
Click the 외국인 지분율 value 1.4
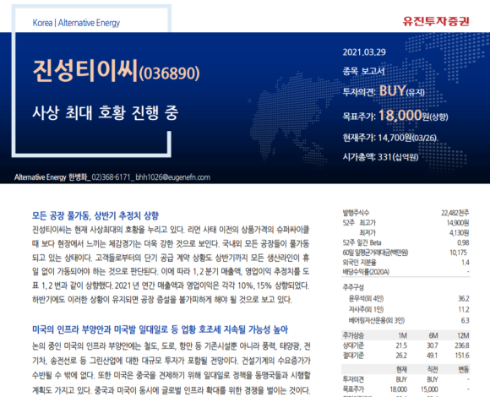pyautogui.click(x=465, y=263)
